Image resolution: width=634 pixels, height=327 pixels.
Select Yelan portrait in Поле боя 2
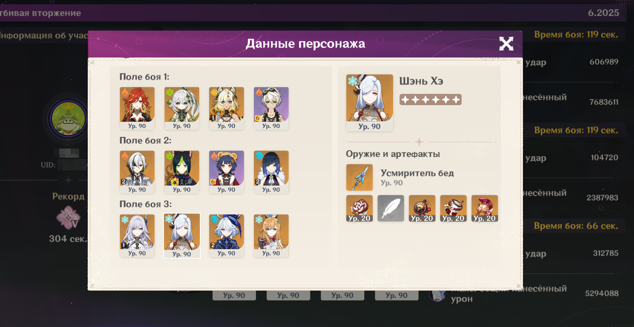click(271, 172)
